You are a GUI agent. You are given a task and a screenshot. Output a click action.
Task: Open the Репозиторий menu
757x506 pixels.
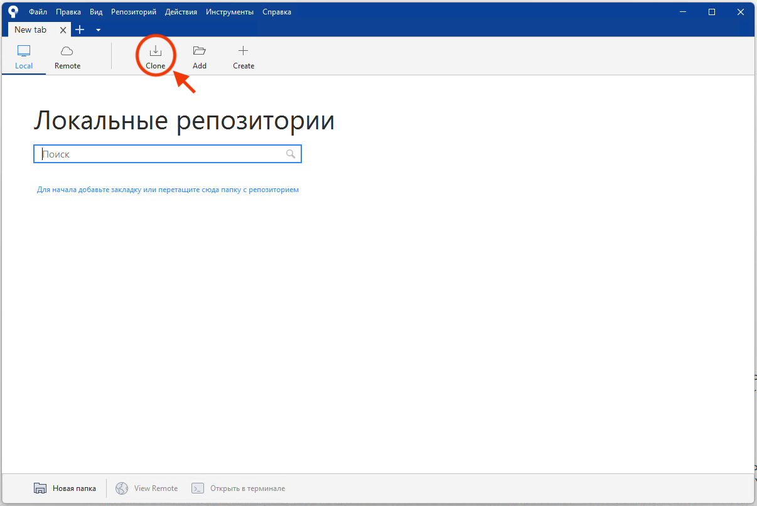tap(133, 11)
